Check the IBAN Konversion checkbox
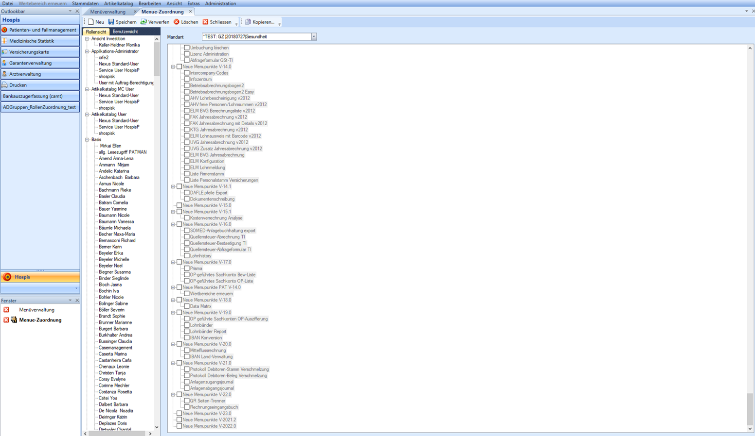Viewport: 755px width, 436px height. [x=187, y=338]
